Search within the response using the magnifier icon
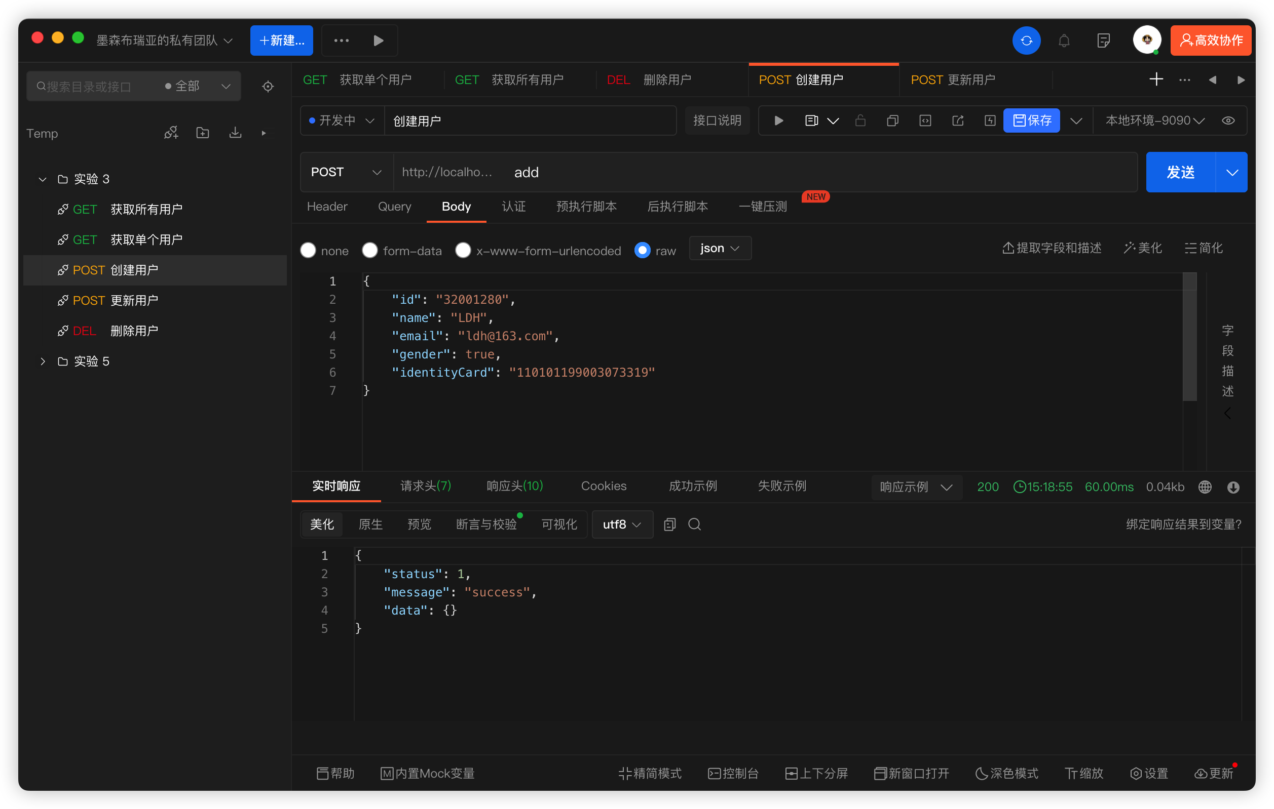 [x=694, y=524]
